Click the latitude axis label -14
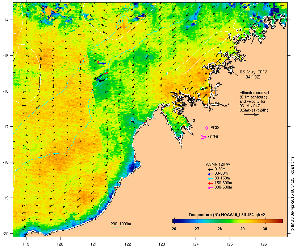 (x=5, y=20)
